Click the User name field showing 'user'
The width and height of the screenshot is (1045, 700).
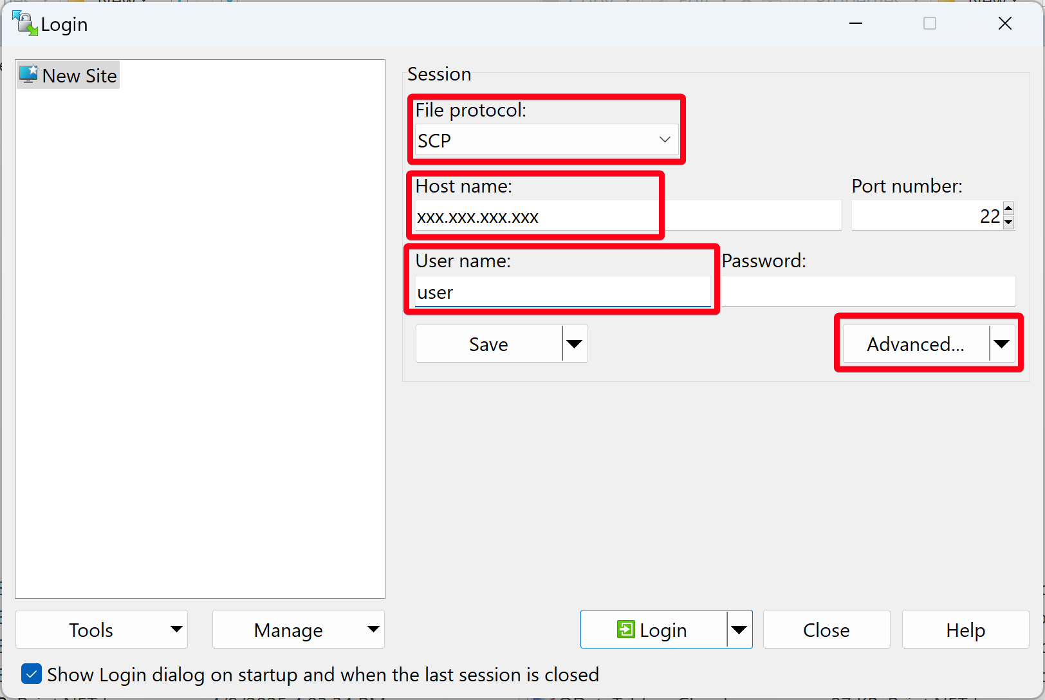560,292
